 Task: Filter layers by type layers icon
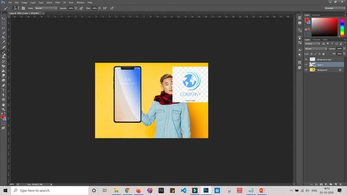point(332,44)
